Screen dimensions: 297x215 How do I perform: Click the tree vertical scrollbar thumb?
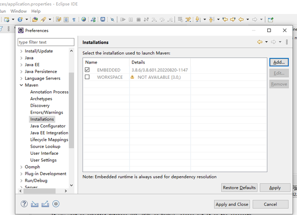[x=71, y=110]
